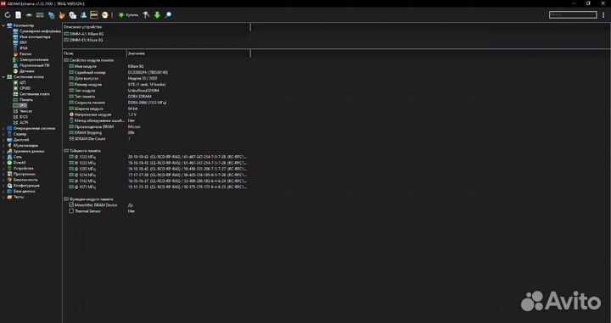
Task: Click the magnifier search icon in toolbar
Action: pyautogui.click(x=168, y=15)
